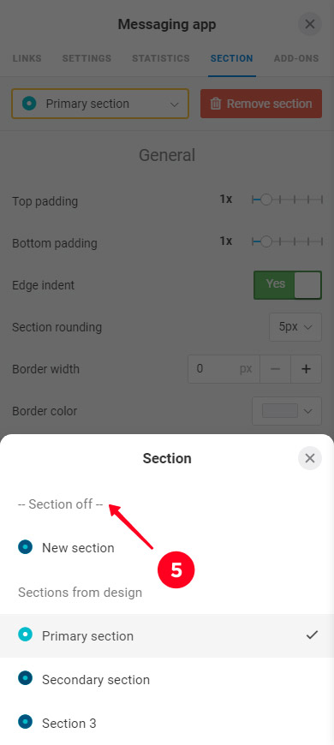Image resolution: width=334 pixels, height=745 pixels.
Task: Choose the Section off option
Action: click(x=60, y=504)
